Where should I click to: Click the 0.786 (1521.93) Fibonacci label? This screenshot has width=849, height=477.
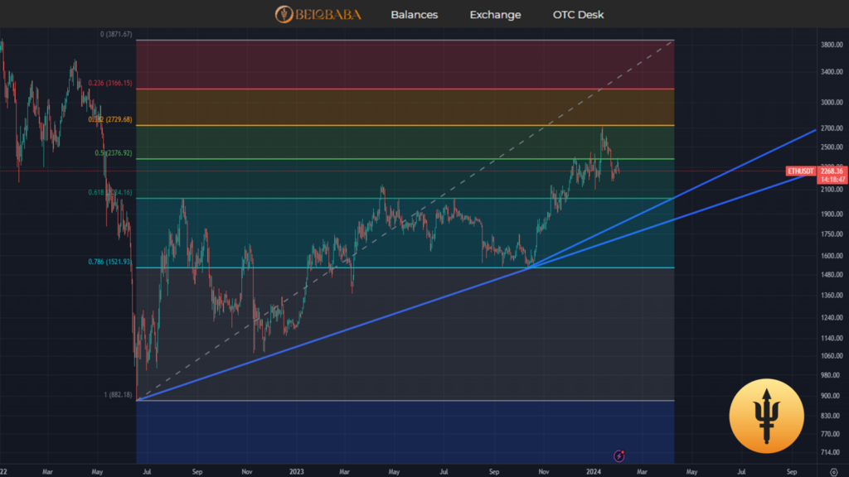pos(110,262)
